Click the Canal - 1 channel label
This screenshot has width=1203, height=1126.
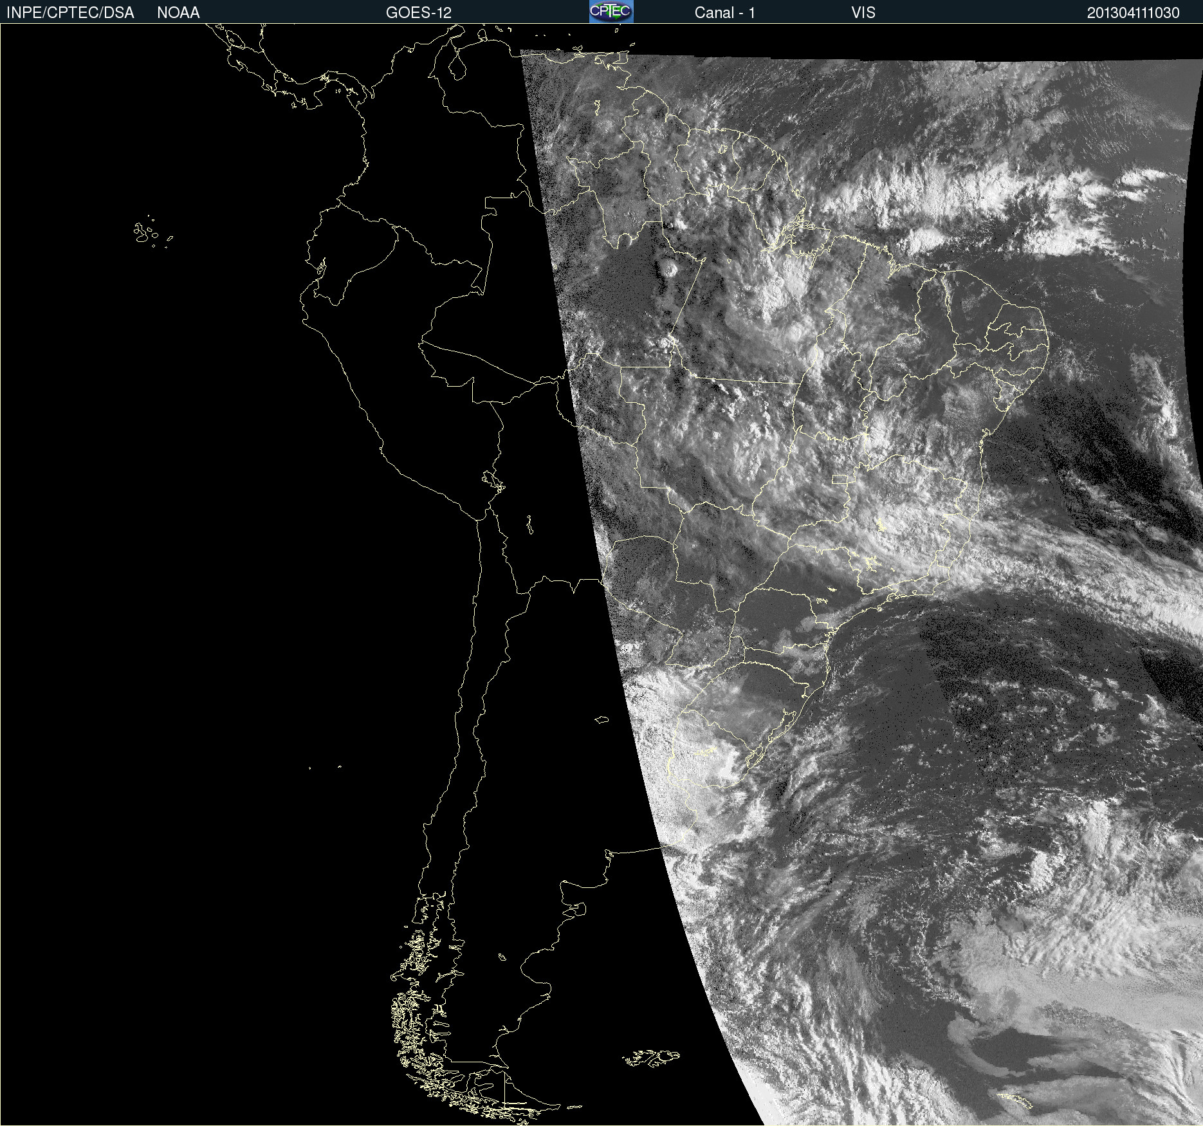click(x=724, y=13)
